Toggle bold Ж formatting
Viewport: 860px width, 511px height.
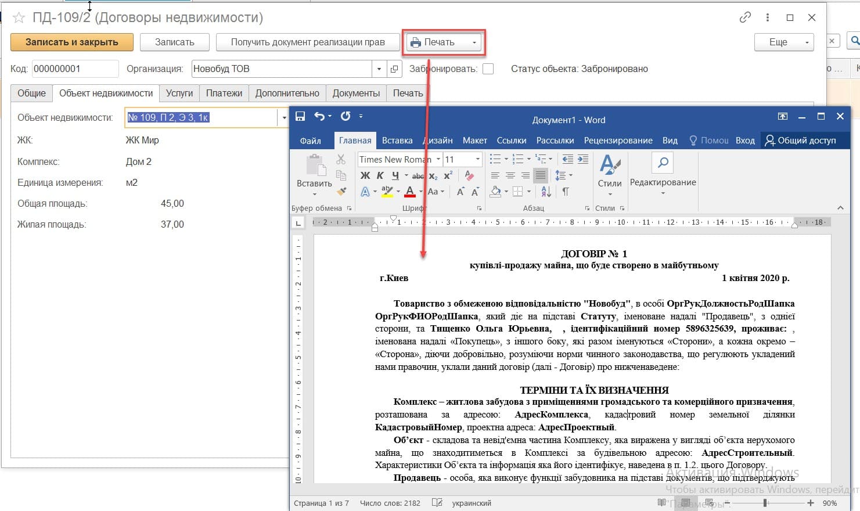coord(365,175)
